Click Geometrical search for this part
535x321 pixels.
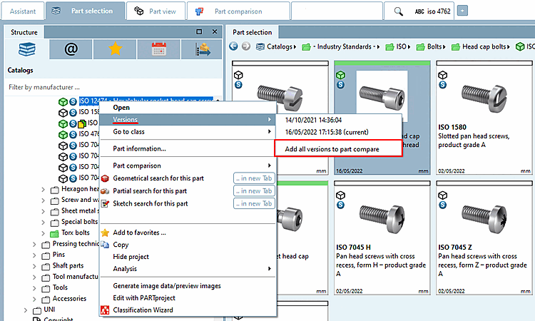pos(158,178)
